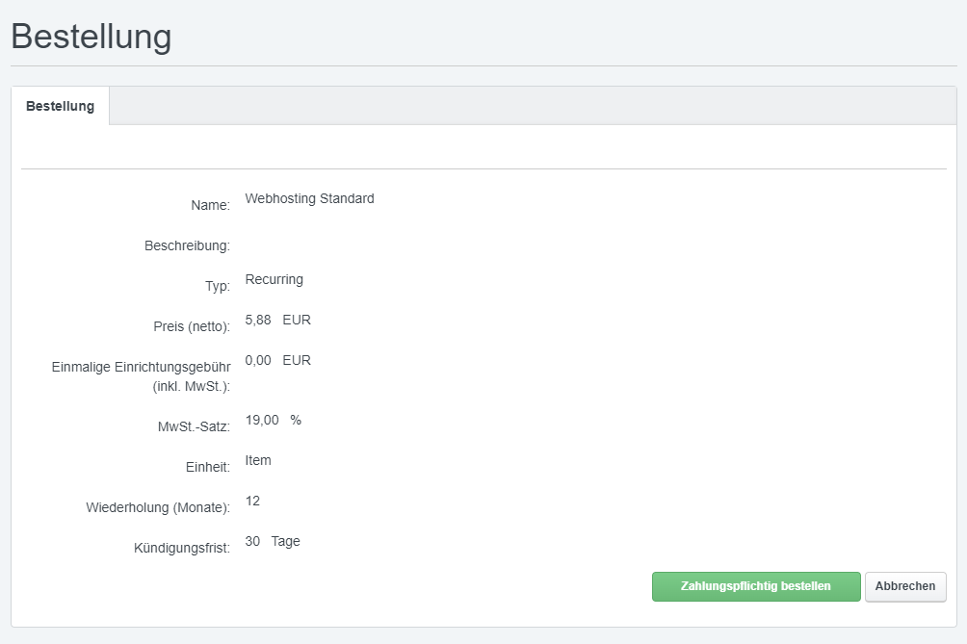Click the Name: label
The image size is (967, 644).
point(210,205)
